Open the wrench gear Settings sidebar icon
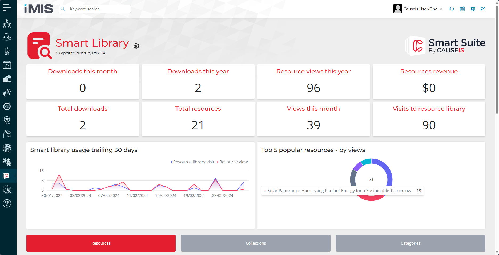This screenshot has width=499, height=255. 7,190
